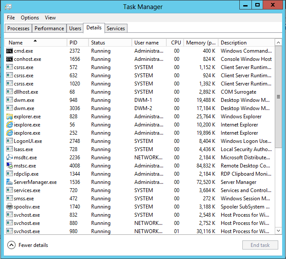
Task: Collapse view with Fewer details chevron
Action: 11,245
